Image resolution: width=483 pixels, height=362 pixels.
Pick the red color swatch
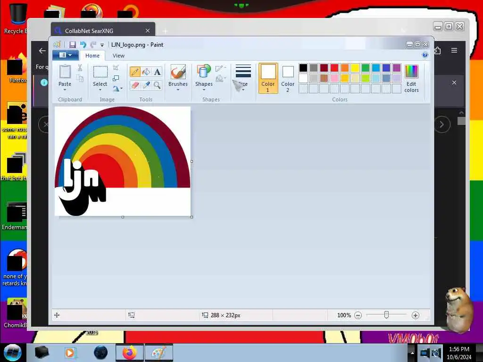pyautogui.click(x=334, y=68)
